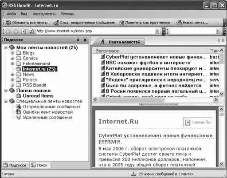
Task: Click the Refresh all feeds icon
Action: coord(8,23)
